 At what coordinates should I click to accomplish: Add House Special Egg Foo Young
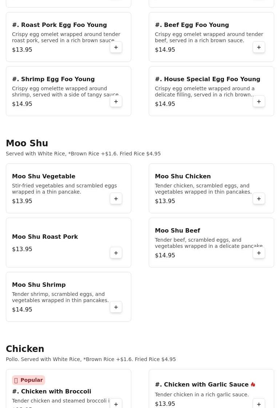coord(259,102)
